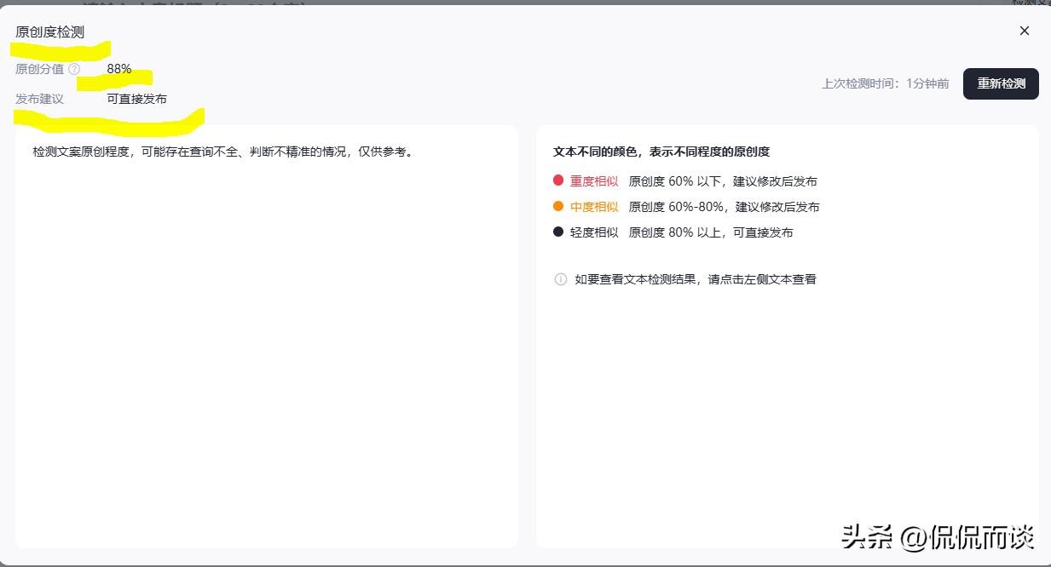Click the info icon before 如要查看文本检测结果
The width and height of the screenshot is (1051, 567).
click(560, 279)
